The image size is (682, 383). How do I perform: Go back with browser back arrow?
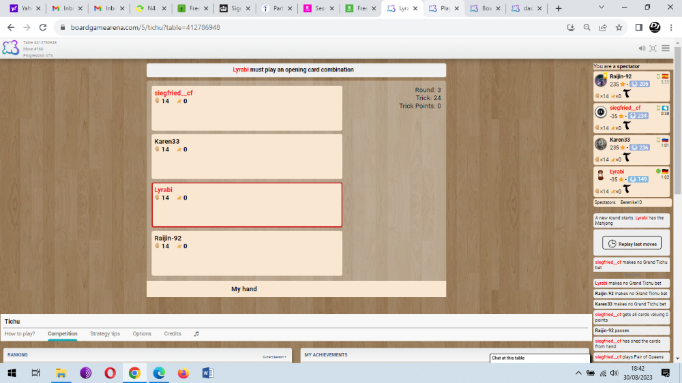[x=11, y=27]
